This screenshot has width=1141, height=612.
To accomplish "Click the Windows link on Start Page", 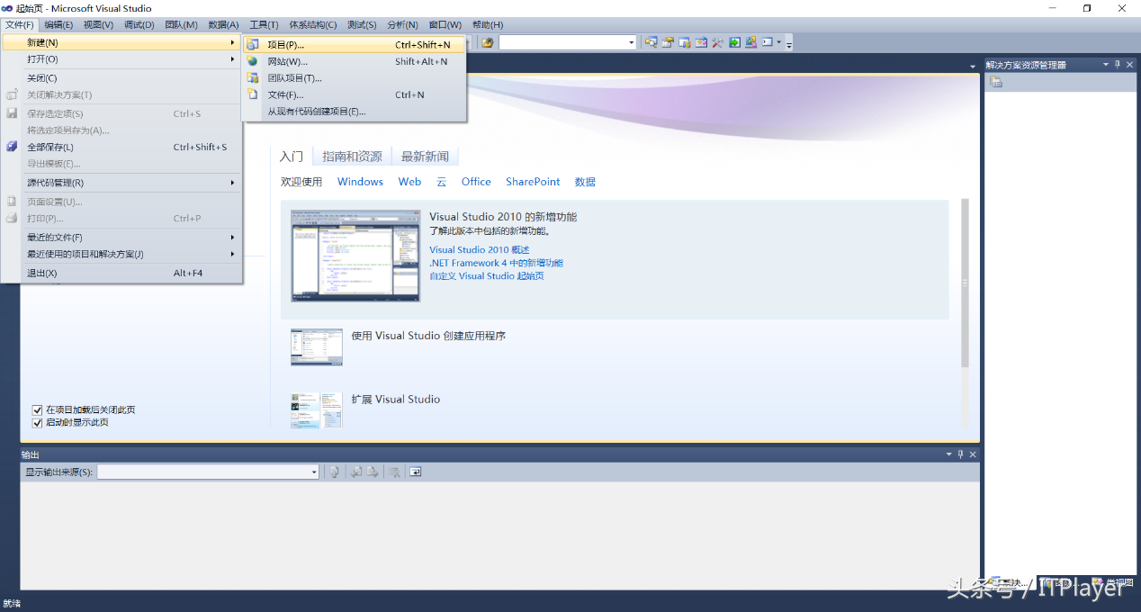I will (x=360, y=182).
